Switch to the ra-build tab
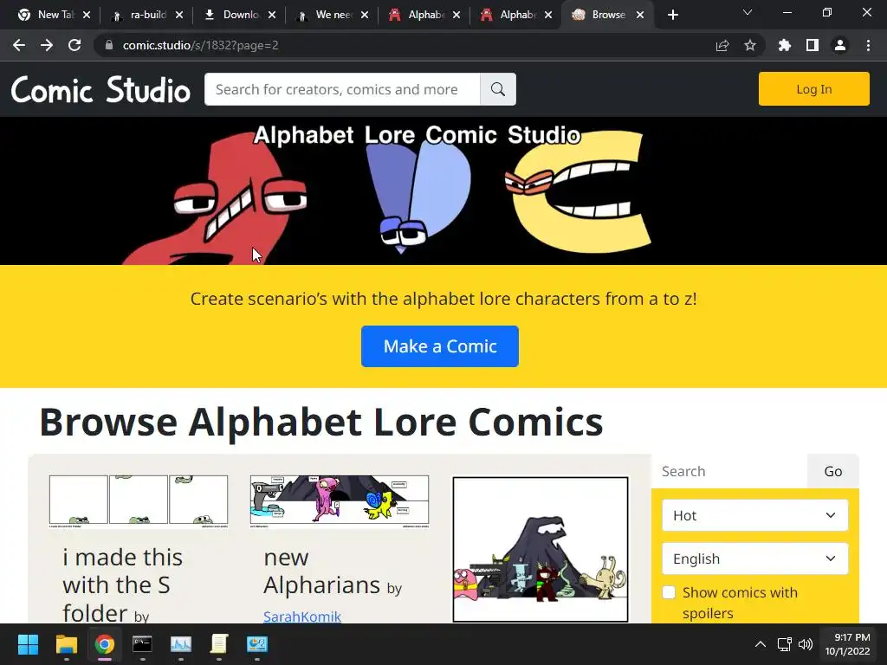This screenshot has width=887, height=665. click(x=141, y=15)
